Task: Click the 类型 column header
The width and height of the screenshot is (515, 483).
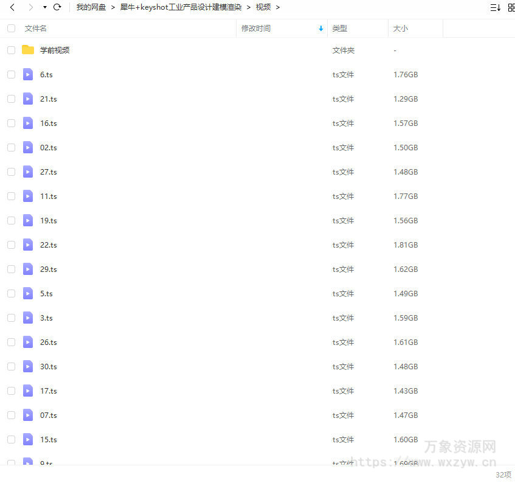Action: [339, 28]
